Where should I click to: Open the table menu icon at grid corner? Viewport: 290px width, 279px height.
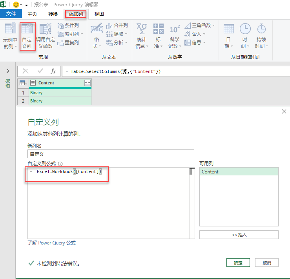pyautogui.click(x=23, y=83)
